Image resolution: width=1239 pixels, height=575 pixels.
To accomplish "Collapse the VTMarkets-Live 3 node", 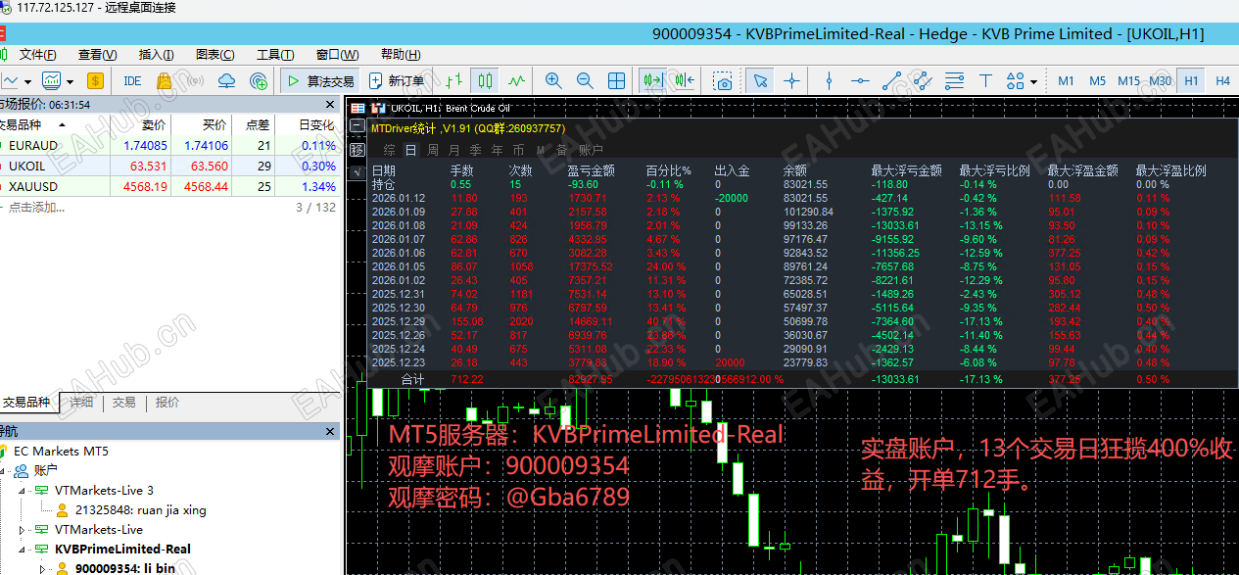I will click(23, 491).
